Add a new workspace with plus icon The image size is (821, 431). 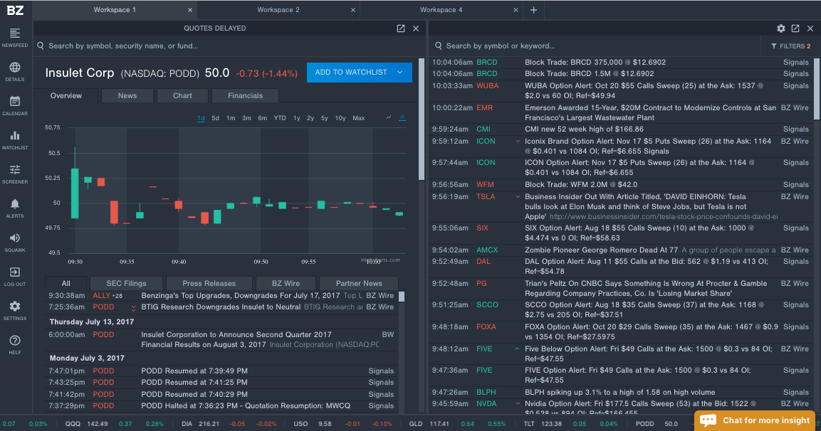(x=533, y=10)
